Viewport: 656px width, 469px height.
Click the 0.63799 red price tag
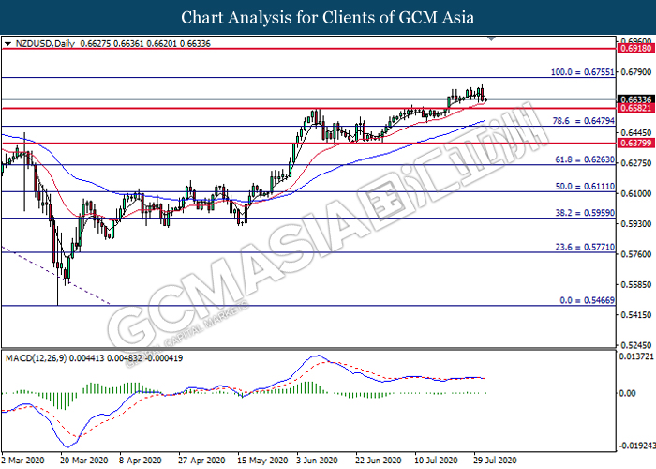(x=631, y=144)
